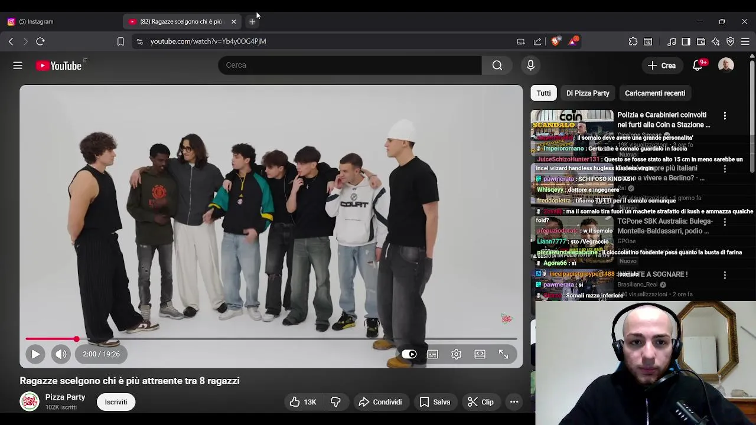Open the music note playlist icon
This screenshot has width=756, height=425.
pos(672,41)
